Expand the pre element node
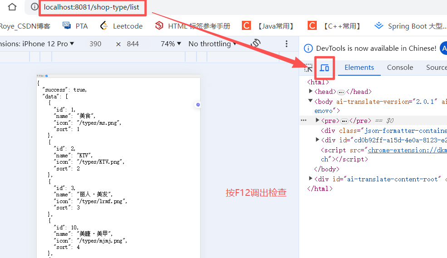 click(317, 120)
